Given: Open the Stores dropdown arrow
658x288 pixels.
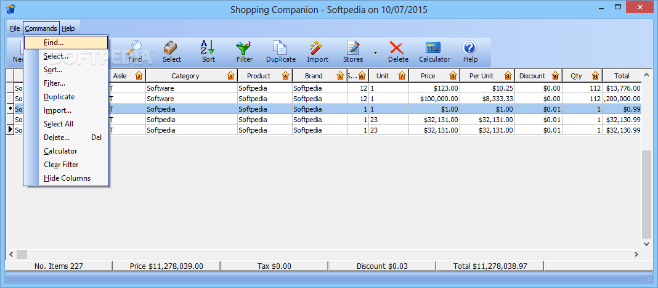Looking at the screenshot, I should pyautogui.click(x=376, y=52).
